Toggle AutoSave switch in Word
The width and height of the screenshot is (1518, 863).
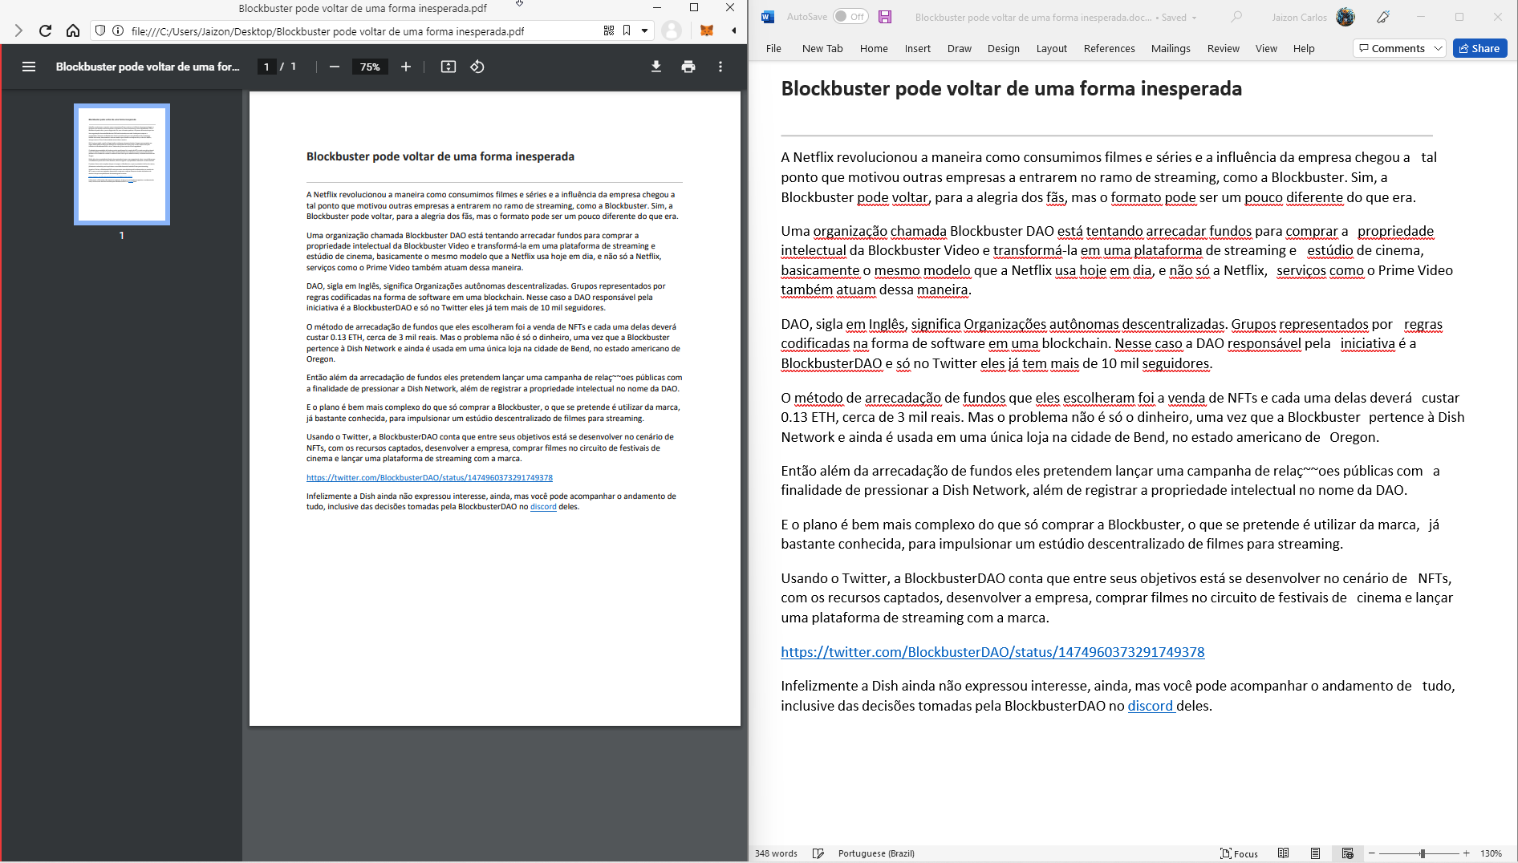[850, 17]
